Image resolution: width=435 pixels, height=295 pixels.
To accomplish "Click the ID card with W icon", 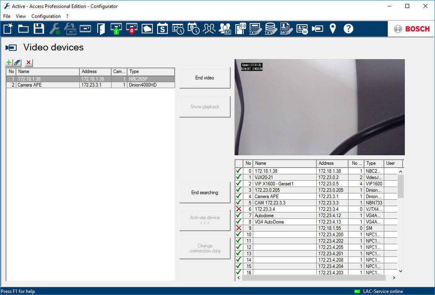I will [x=302, y=28].
